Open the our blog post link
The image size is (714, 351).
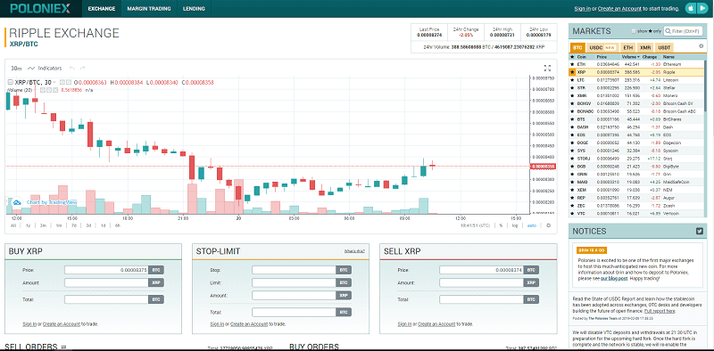[614, 278]
